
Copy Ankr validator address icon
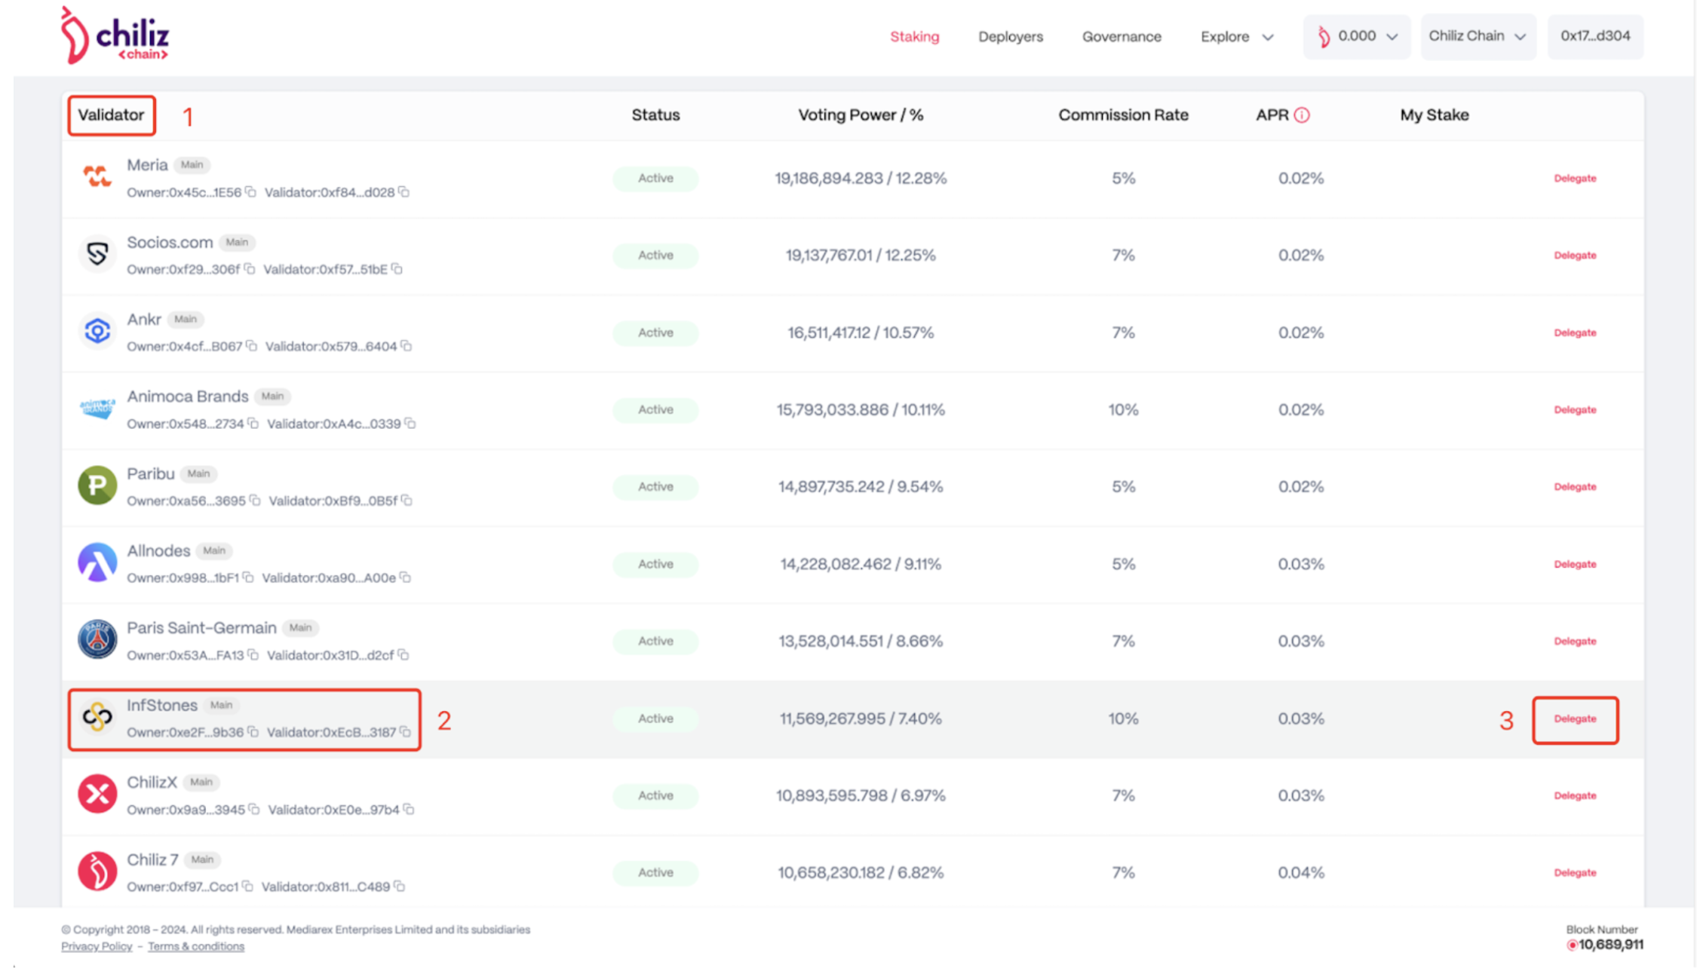[x=407, y=346]
